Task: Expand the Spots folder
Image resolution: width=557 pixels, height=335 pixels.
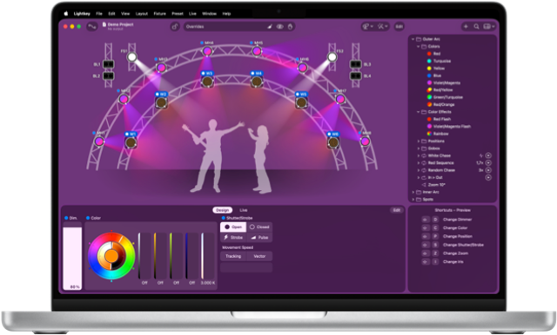Action: tap(413, 200)
